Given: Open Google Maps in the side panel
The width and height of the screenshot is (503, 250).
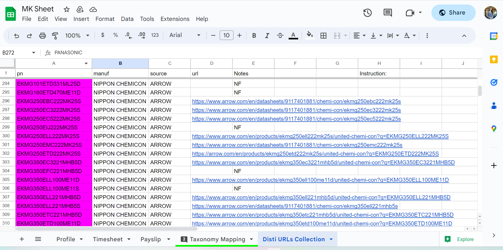Looking at the screenshot, I should 494,129.
